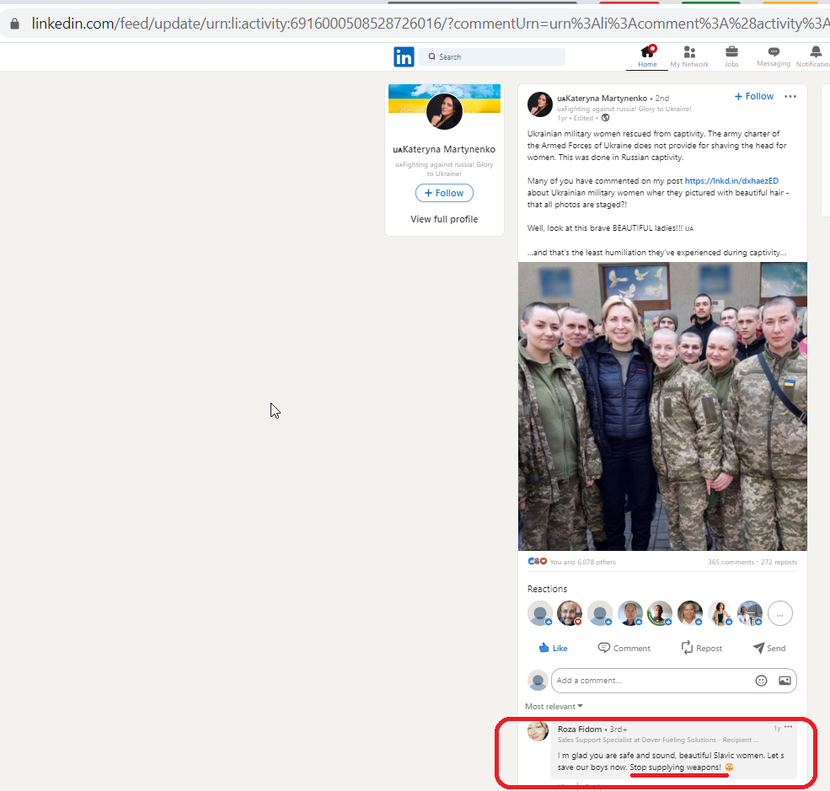Click Roza Fidom's comment avatar
Screen dimensions: 830x791
(x=538, y=731)
